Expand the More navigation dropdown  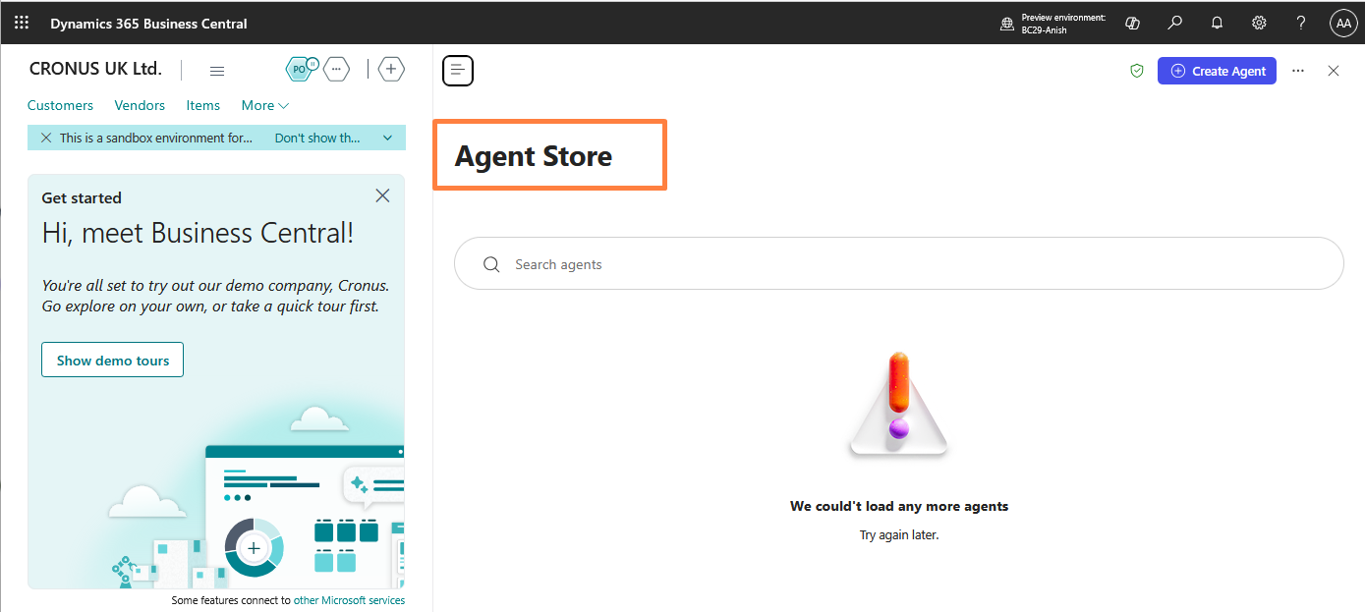click(x=265, y=105)
